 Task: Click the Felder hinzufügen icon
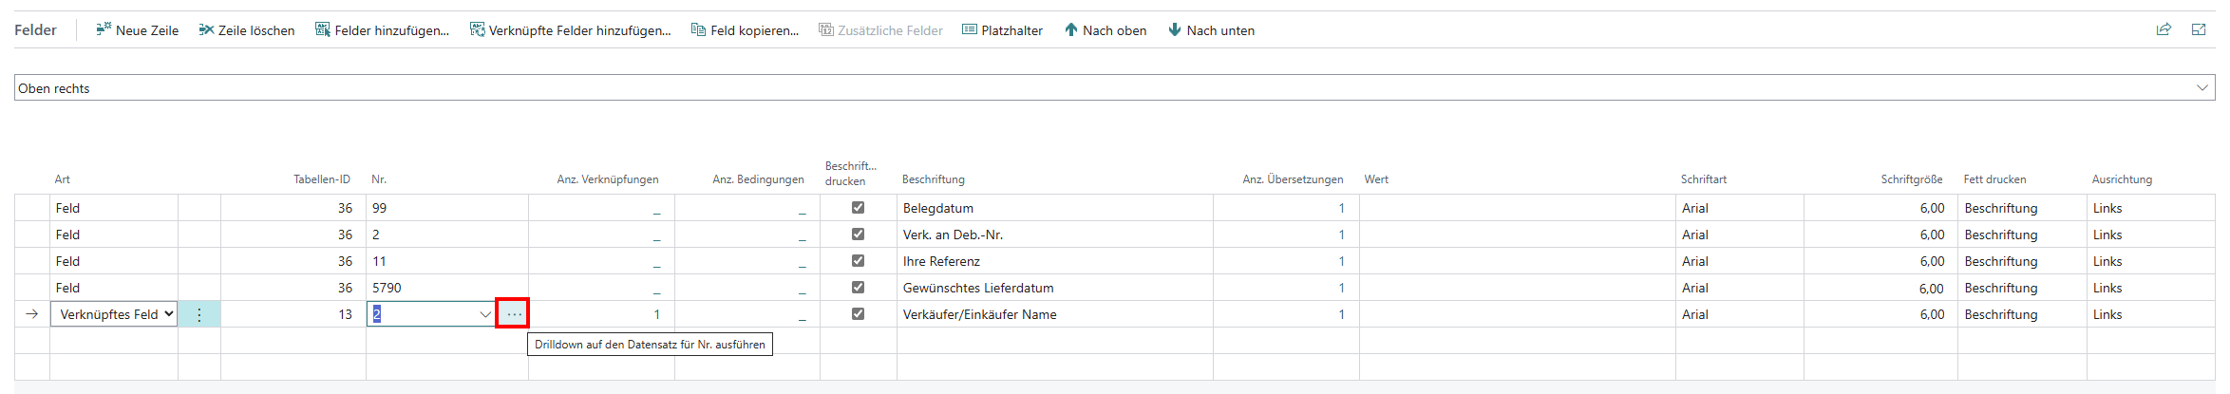point(323,29)
